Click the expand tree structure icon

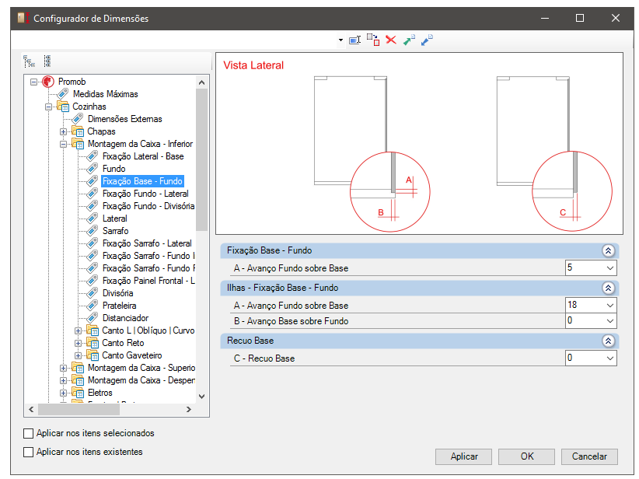click(x=30, y=61)
